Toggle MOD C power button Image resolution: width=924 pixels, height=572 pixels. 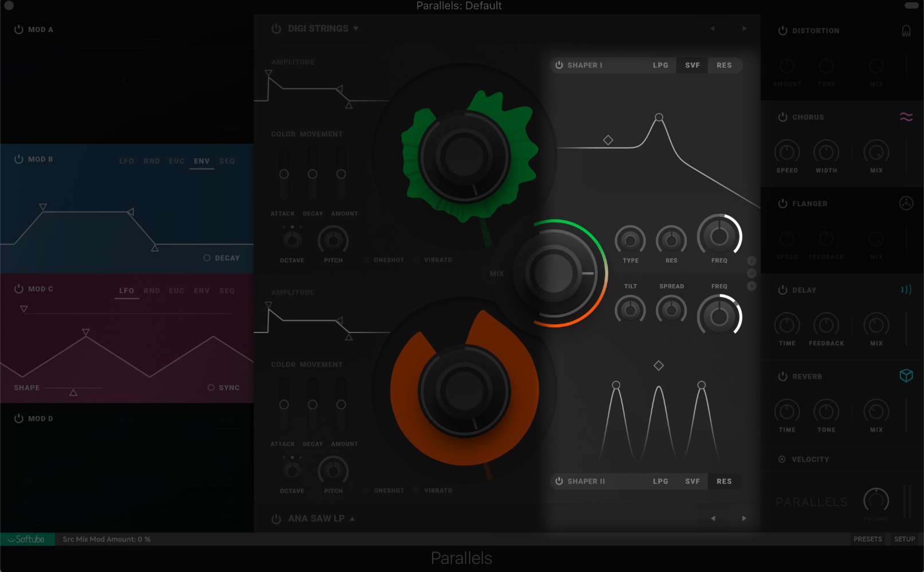pos(19,289)
